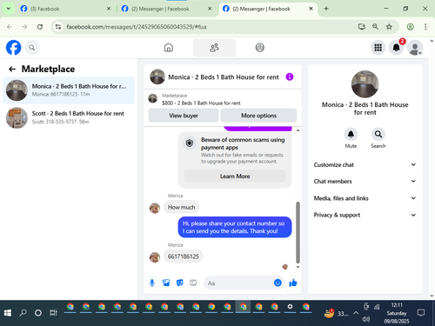This screenshot has height=326, width=435.
Task: Click chat scroll down arrow
Action: (298, 267)
